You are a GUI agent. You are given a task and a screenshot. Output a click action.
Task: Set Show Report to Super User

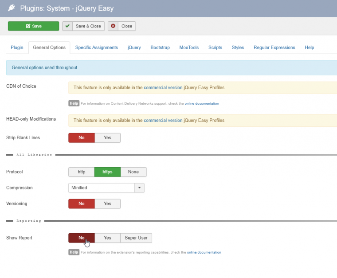point(136,238)
